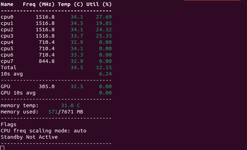The width and height of the screenshot is (247, 150).
Task: Click the Freq (MHz) column header
Action: coord(38,5)
